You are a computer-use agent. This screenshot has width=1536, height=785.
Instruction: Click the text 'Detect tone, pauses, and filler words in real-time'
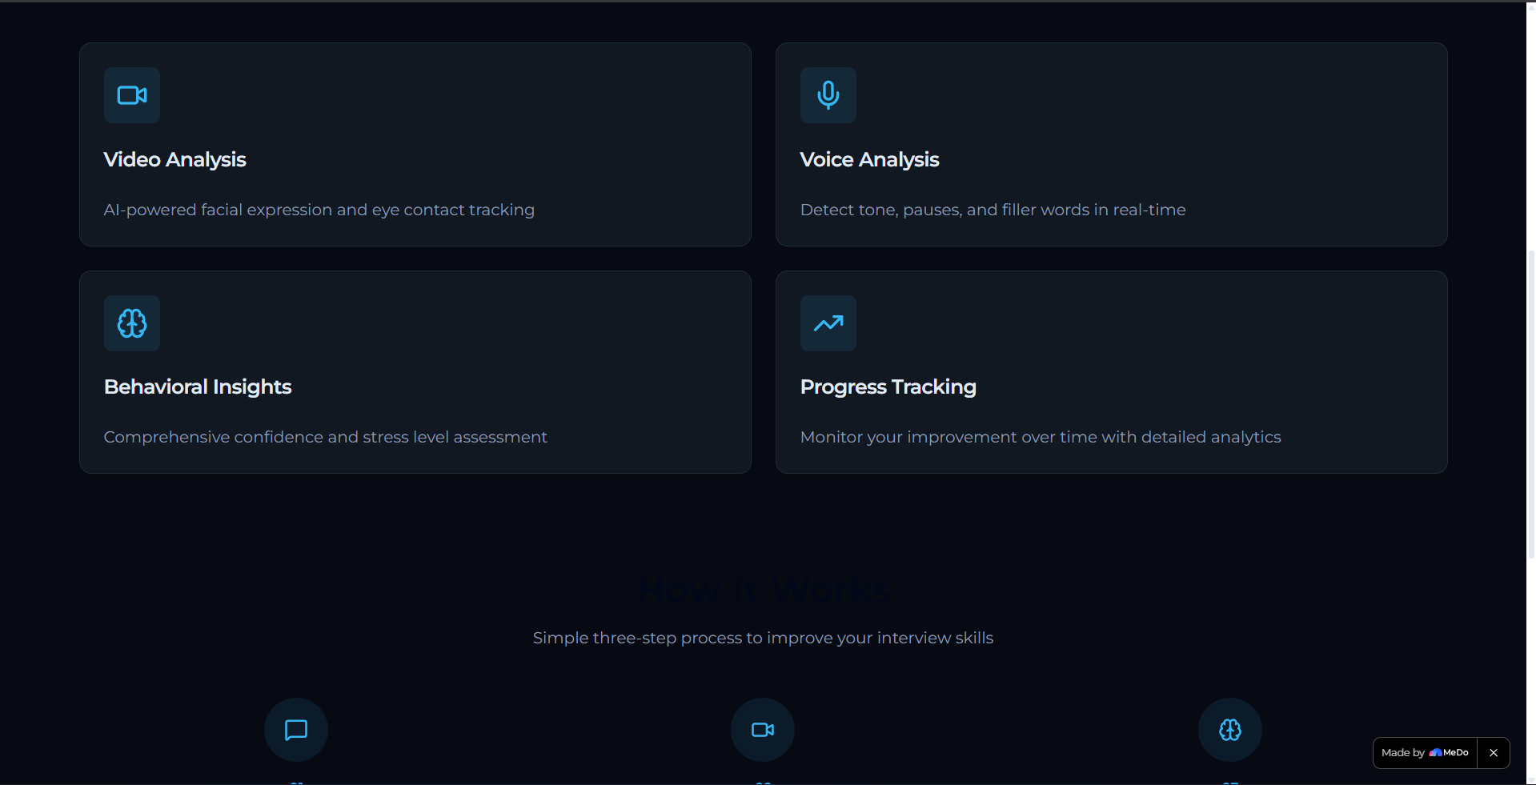pos(993,210)
